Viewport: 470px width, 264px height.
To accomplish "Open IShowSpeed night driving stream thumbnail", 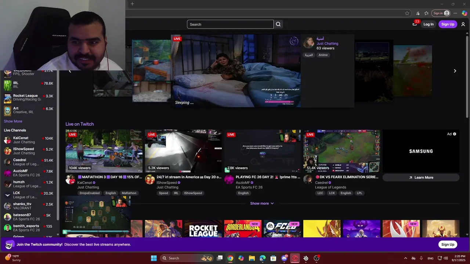I will tap(183, 151).
